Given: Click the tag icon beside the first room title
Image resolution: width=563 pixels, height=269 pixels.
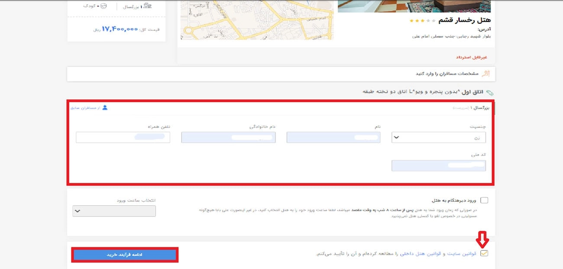Looking at the screenshot, I should [x=490, y=93].
